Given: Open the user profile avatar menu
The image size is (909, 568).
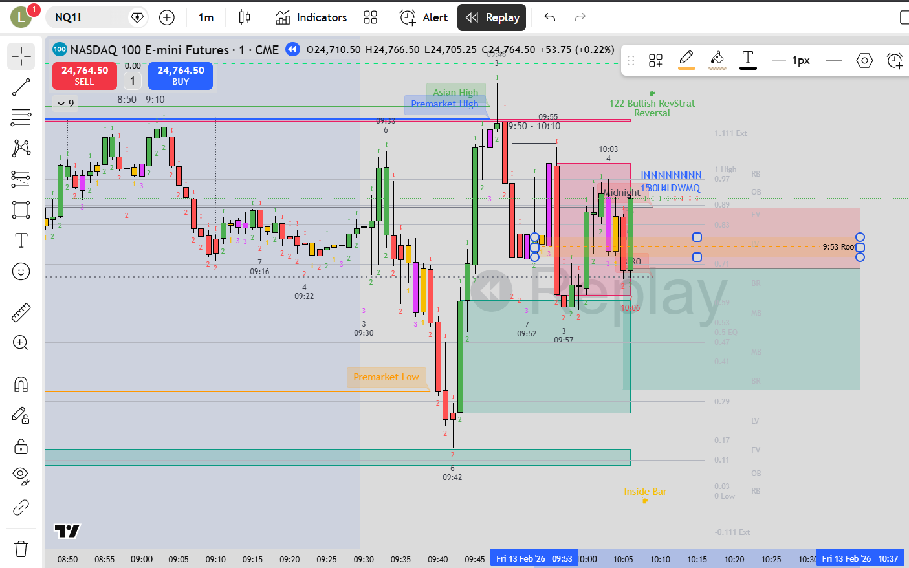Looking at the screenshot, I should 21,17.
